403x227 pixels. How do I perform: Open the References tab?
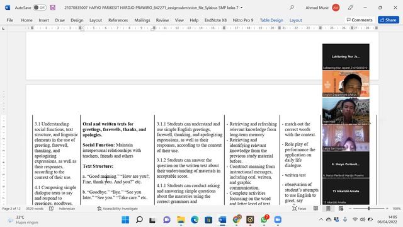click(x=118, y=20)
